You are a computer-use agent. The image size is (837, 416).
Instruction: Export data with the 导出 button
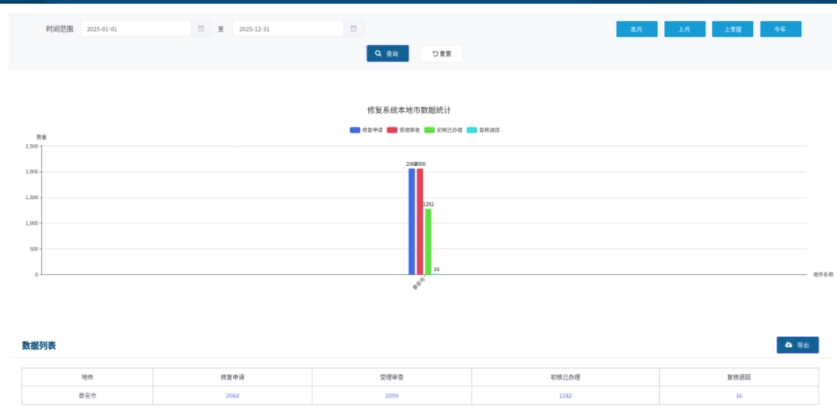tap(797, 345)
